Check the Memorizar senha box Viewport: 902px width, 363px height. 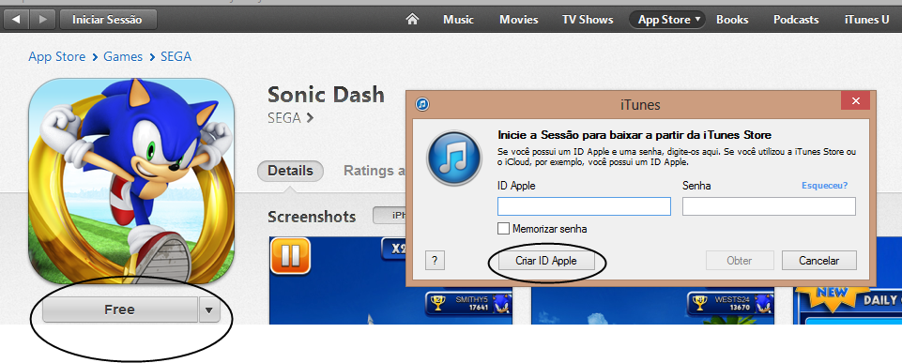(503, 228)
